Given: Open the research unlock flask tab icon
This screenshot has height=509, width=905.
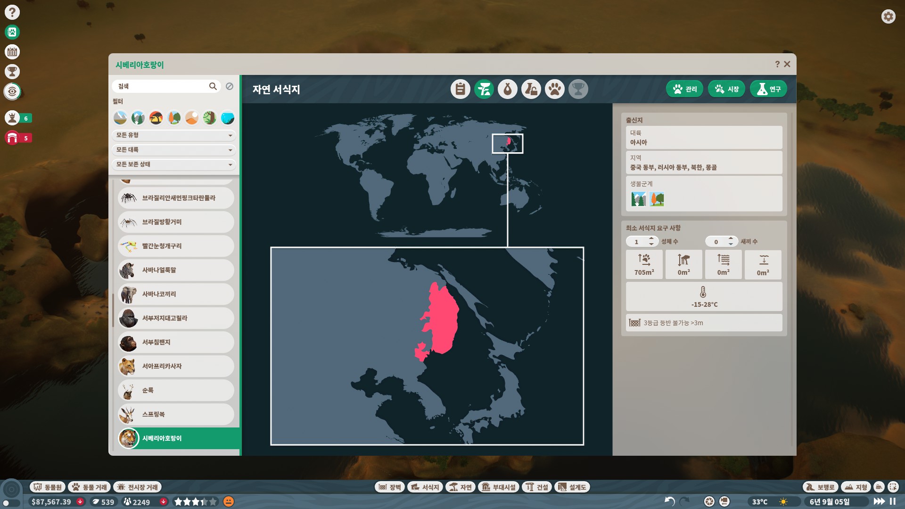Looking at the screenshot, I should [531, 89].
